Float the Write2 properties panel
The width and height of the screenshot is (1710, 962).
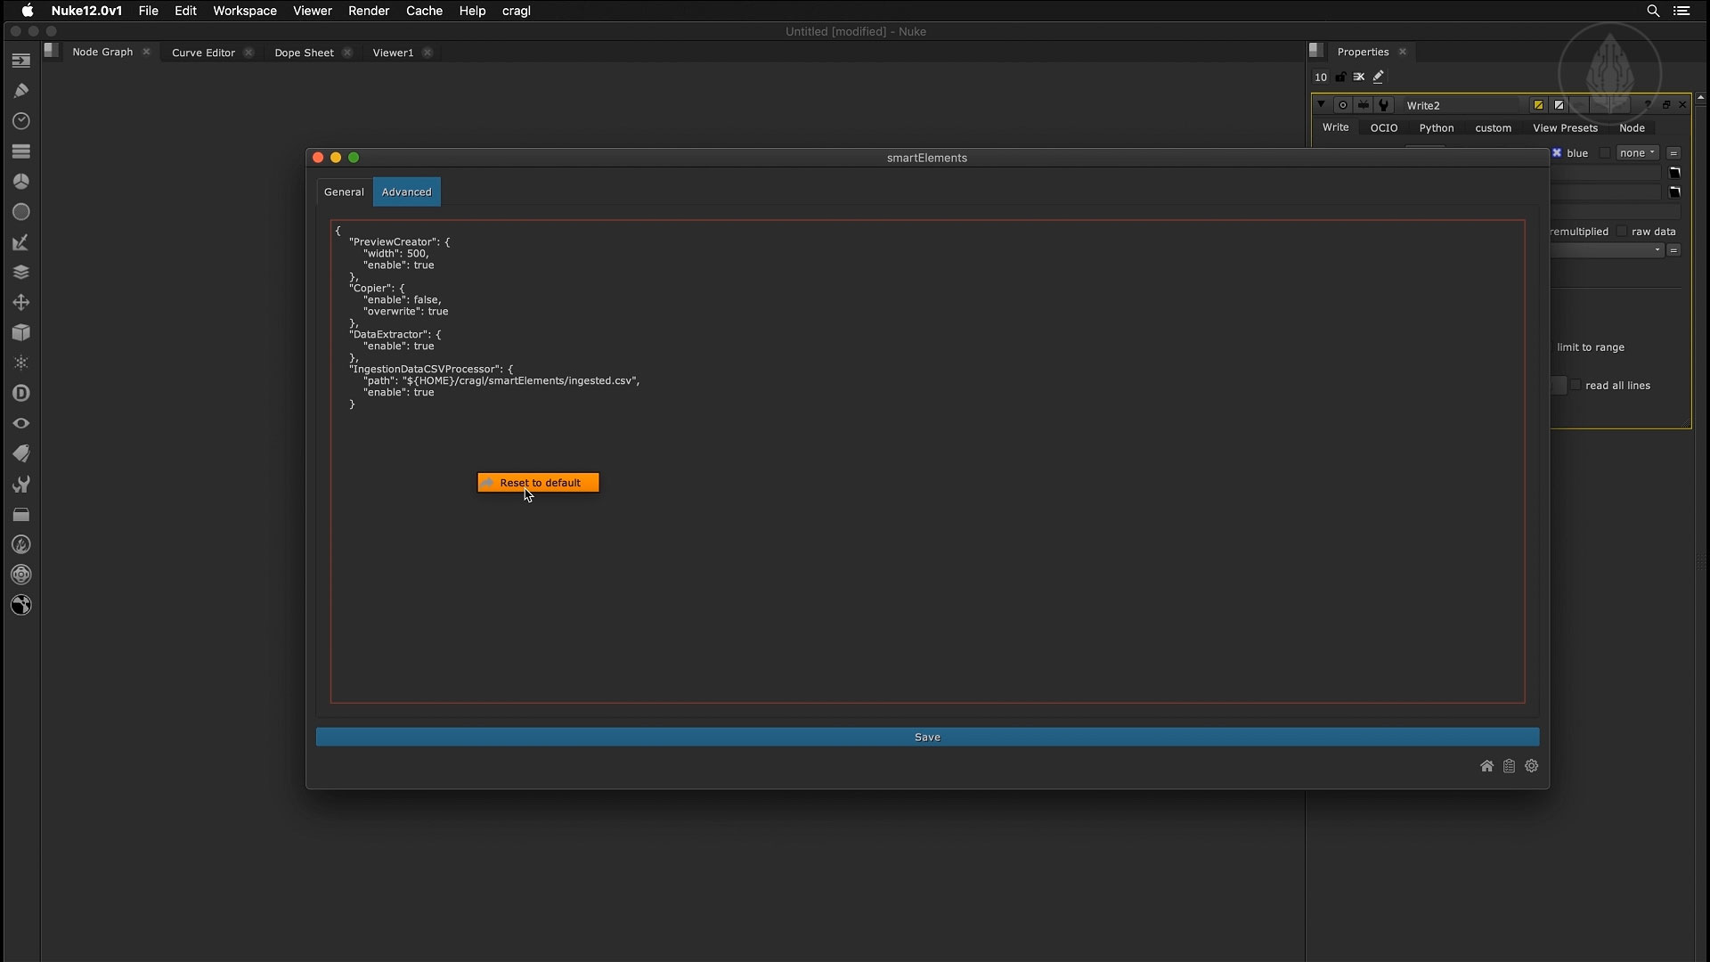[1665, 105]
